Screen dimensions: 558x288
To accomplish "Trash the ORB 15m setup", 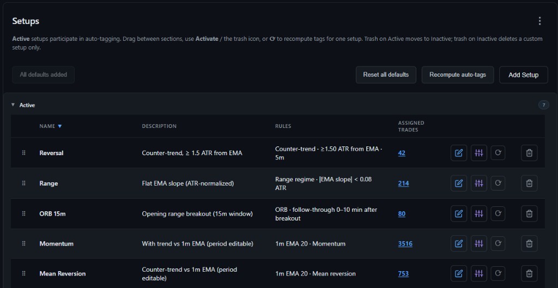I will (529, 213).
